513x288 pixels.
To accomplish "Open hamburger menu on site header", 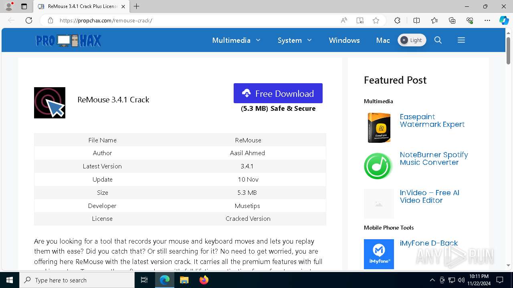I will point(461,40).
